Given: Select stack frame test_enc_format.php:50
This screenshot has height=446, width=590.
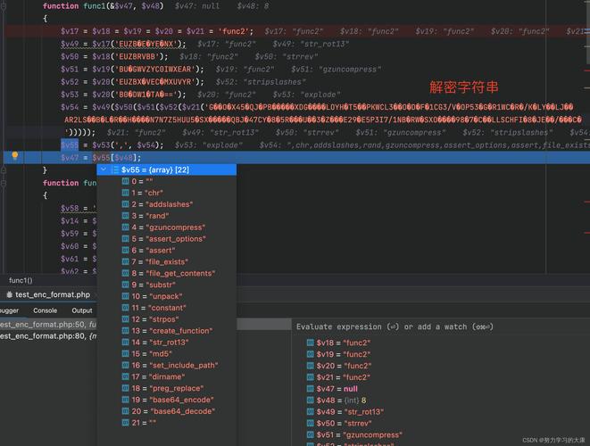Looking at the screenshot, I should tap(48, 324).
